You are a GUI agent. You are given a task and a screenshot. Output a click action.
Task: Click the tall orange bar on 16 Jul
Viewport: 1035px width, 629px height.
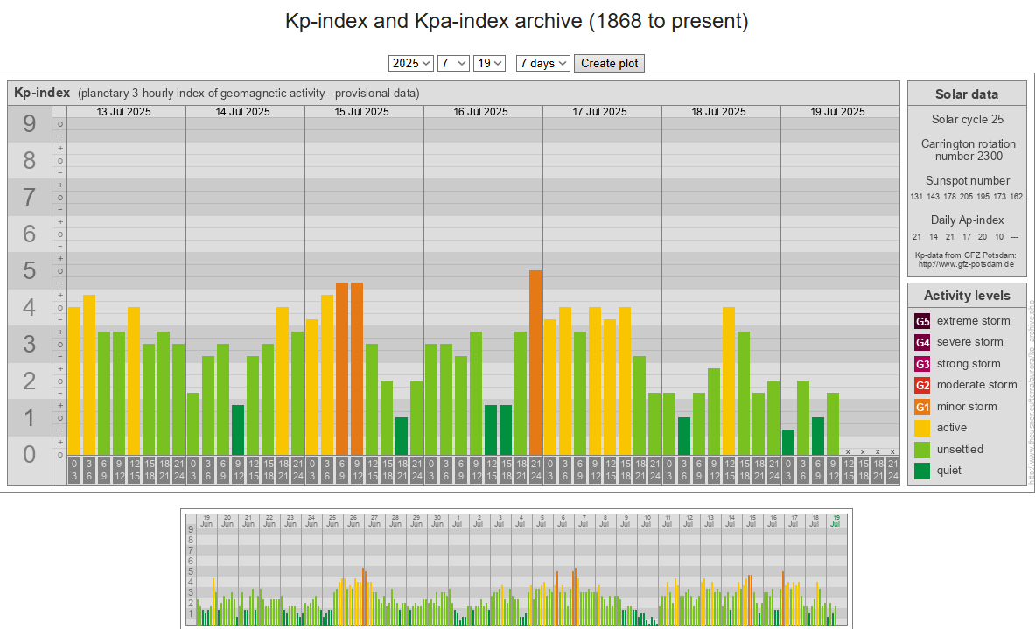[535, 362]
